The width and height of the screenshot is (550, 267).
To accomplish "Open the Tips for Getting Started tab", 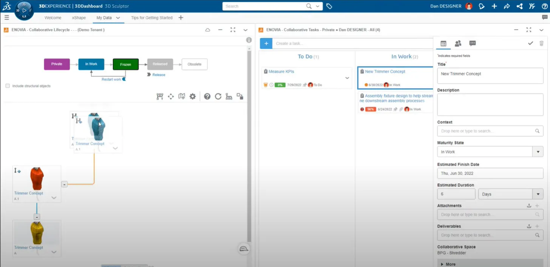I will 151,18.
